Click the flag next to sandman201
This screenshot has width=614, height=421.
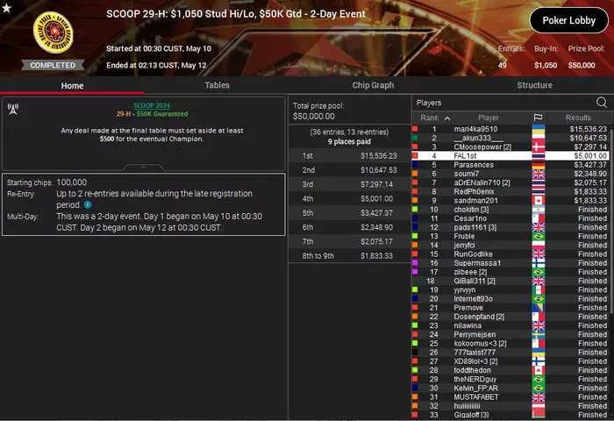click(538, 201)
